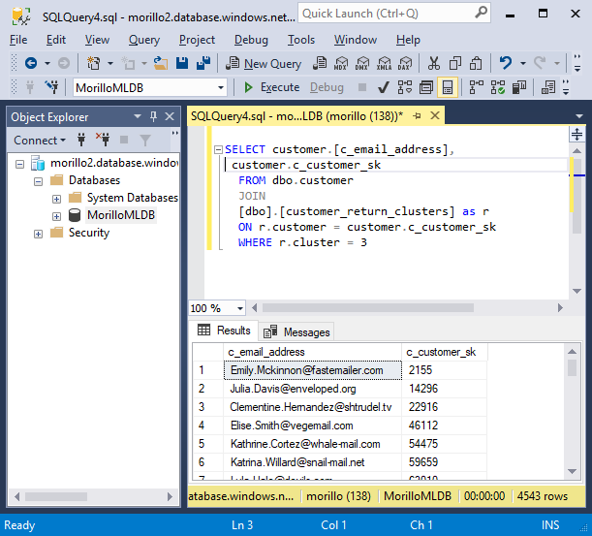The image size is (592, 536).
Task: Click the Save All icon
Action: [x=203, y=63]
